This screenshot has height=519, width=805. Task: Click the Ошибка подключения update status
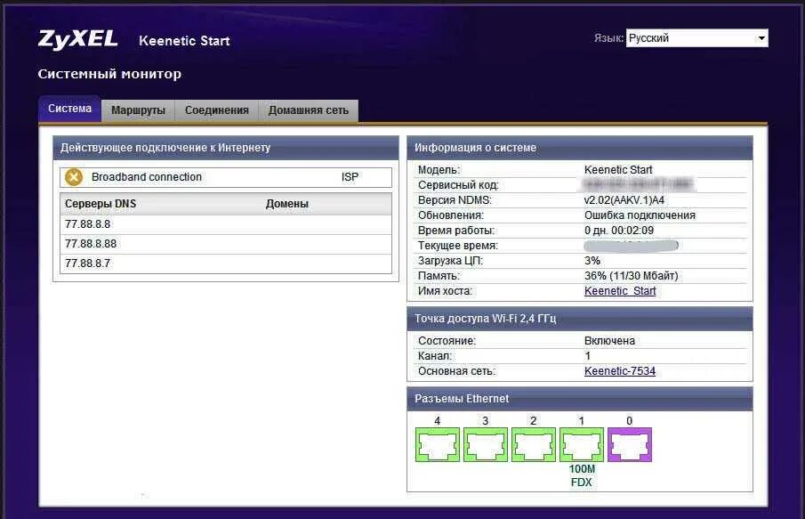pos(640,215)
